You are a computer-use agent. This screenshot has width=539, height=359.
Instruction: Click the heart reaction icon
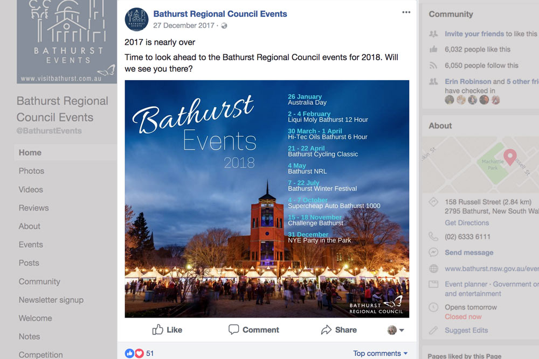(x=139, y=353)
